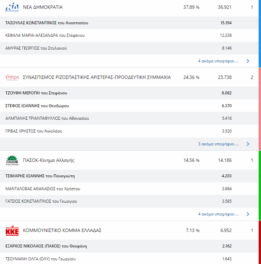Screen dimensions: 261x264
Task: Click the 4.203 votes for ΤΣΙΜΑΡΗΣ
Action: click(227, 176)
